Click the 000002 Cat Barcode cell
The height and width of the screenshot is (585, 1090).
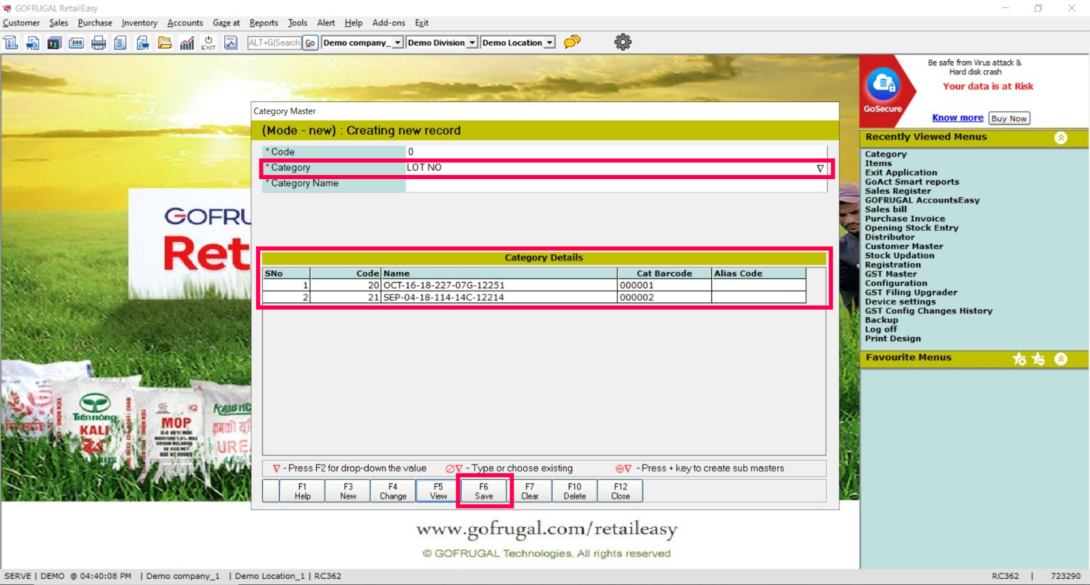[x=664, y=298]
